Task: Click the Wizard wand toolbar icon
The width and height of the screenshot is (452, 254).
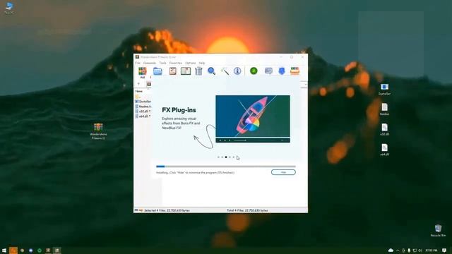Action: pyautogui.click(x=225, y=71)
